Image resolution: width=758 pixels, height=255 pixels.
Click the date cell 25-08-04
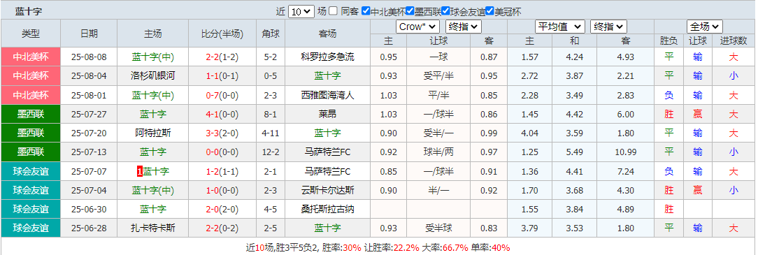pyautogui.click(x=89, y=76)
